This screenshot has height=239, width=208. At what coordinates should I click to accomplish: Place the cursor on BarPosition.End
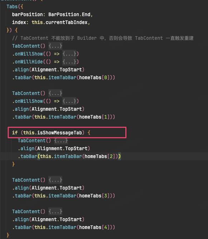click(69, 14)
